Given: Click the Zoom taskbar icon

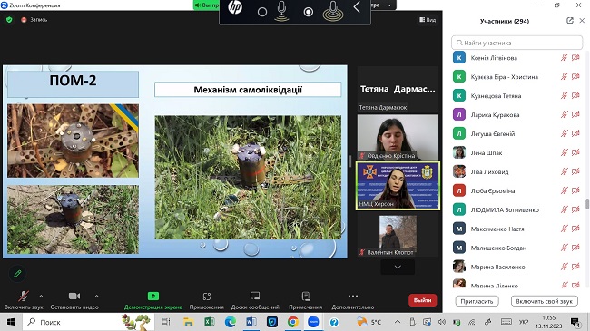Looking at the screenshot, I should coord(313,322).
